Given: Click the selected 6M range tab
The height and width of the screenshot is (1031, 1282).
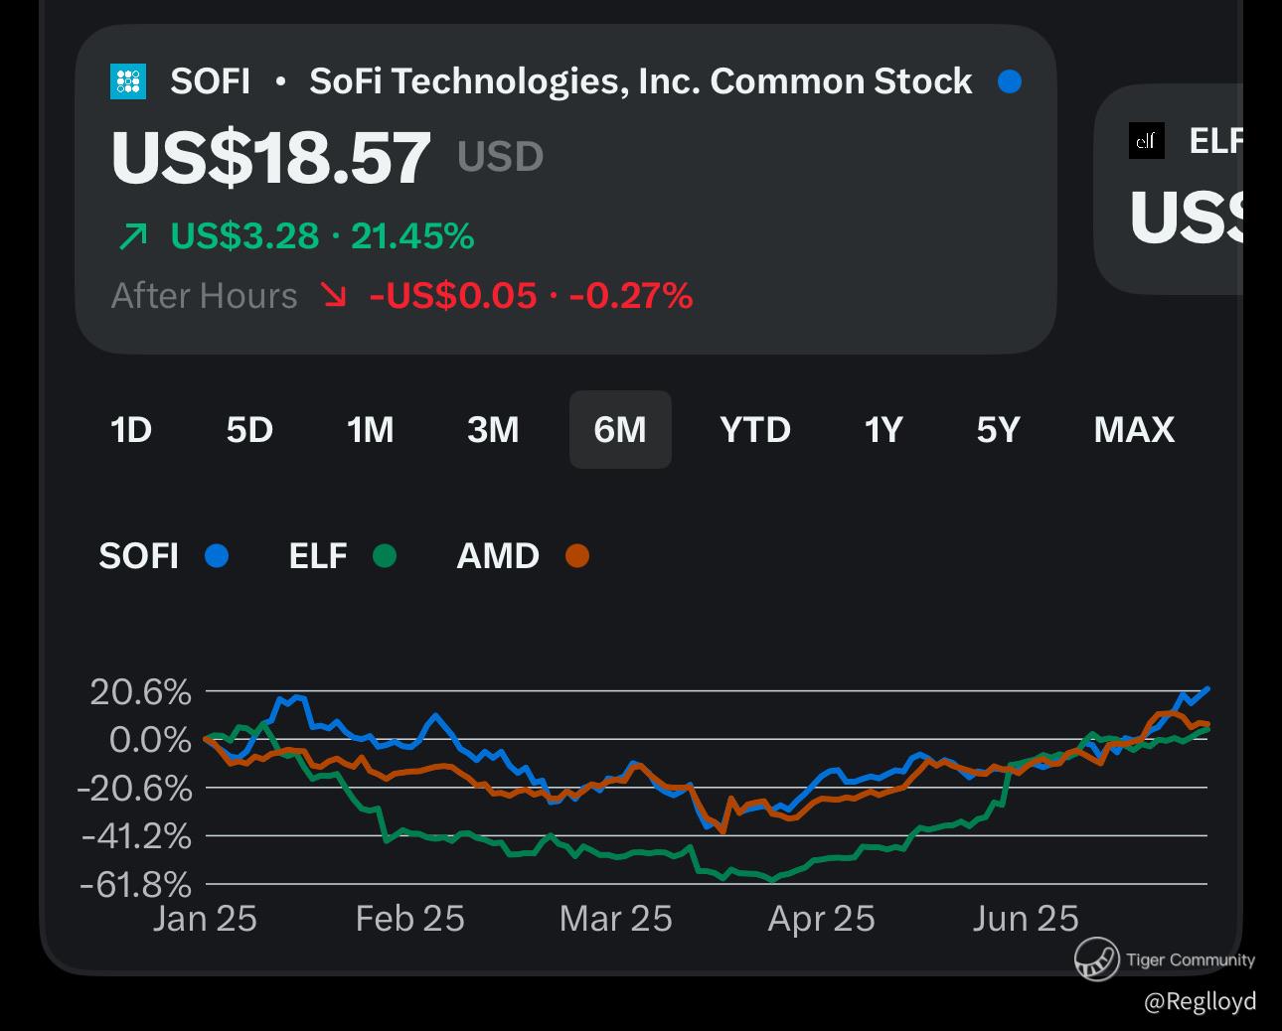Looking at the screenshot, I should (620, 430).
